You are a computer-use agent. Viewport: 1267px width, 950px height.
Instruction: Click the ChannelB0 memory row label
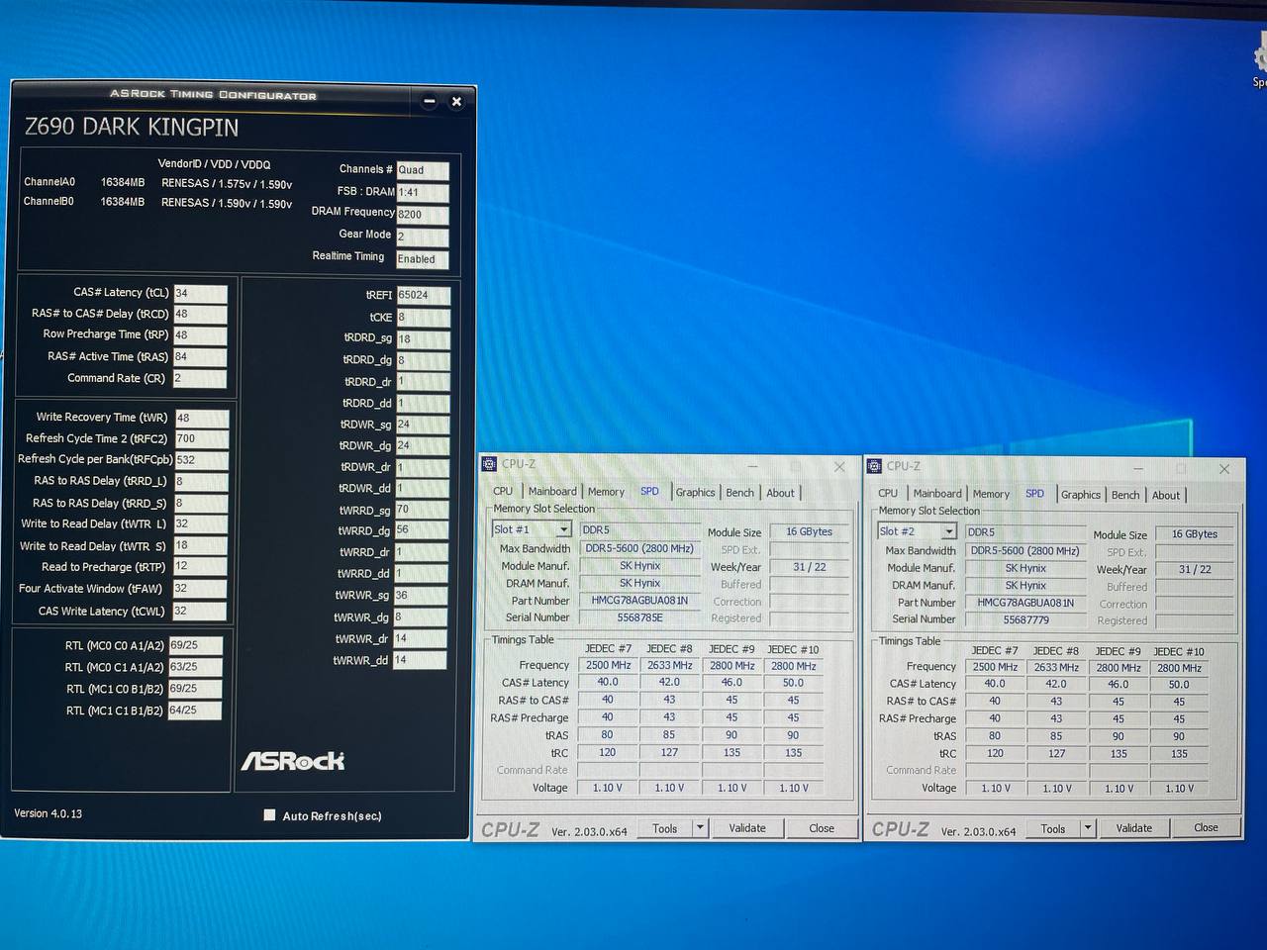point(49,202)
